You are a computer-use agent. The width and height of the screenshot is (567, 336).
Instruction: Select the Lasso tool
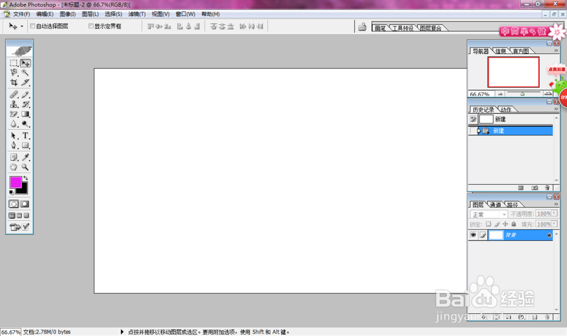coord(14,73)
